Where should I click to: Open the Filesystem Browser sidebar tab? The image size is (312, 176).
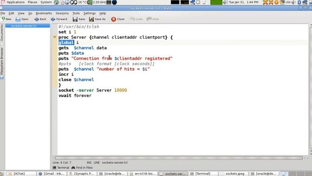click(2, 63)
